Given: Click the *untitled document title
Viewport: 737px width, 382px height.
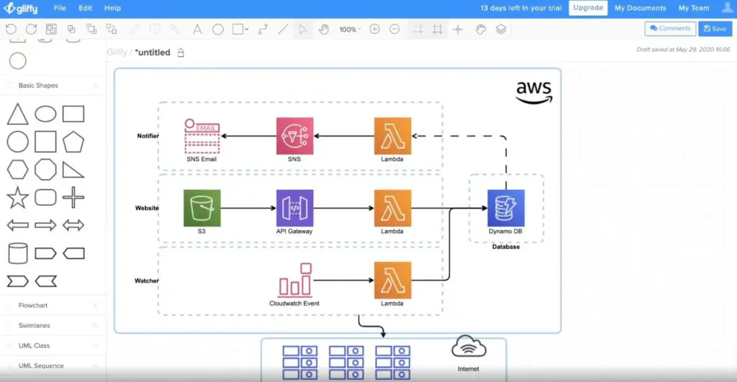Looking at the screenshot, I should pos(153,52).
